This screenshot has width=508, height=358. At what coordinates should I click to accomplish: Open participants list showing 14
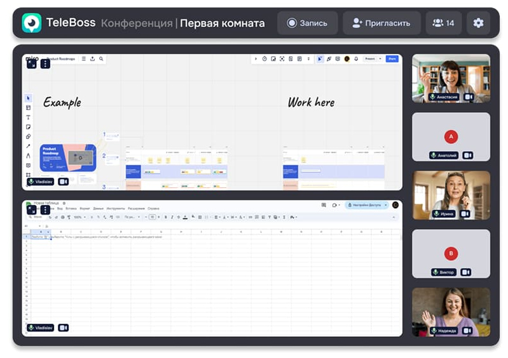pyautogui.click(x=443, y=23)
